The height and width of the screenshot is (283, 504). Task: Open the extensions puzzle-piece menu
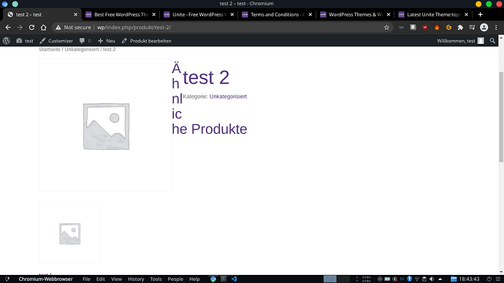click(460, 28)
